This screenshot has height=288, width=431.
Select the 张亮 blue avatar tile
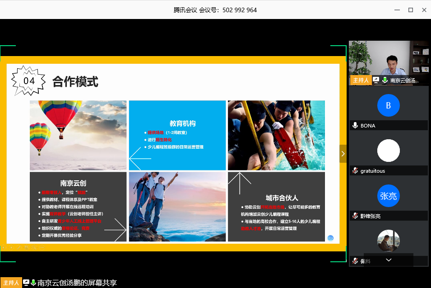(x=388, y=196)
